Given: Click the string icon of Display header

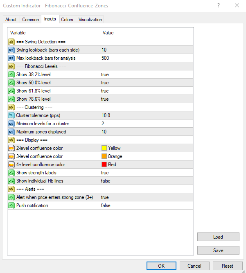Looking at the screenshot, I should (11, 140).
